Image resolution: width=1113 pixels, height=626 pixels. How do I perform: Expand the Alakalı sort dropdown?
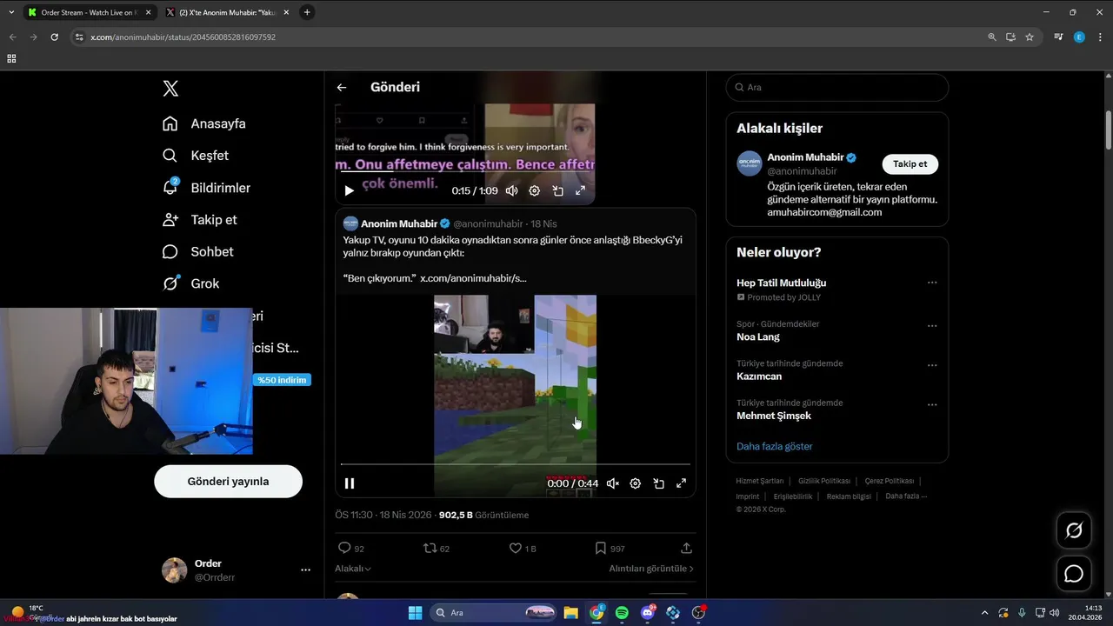tap(353, 569)
